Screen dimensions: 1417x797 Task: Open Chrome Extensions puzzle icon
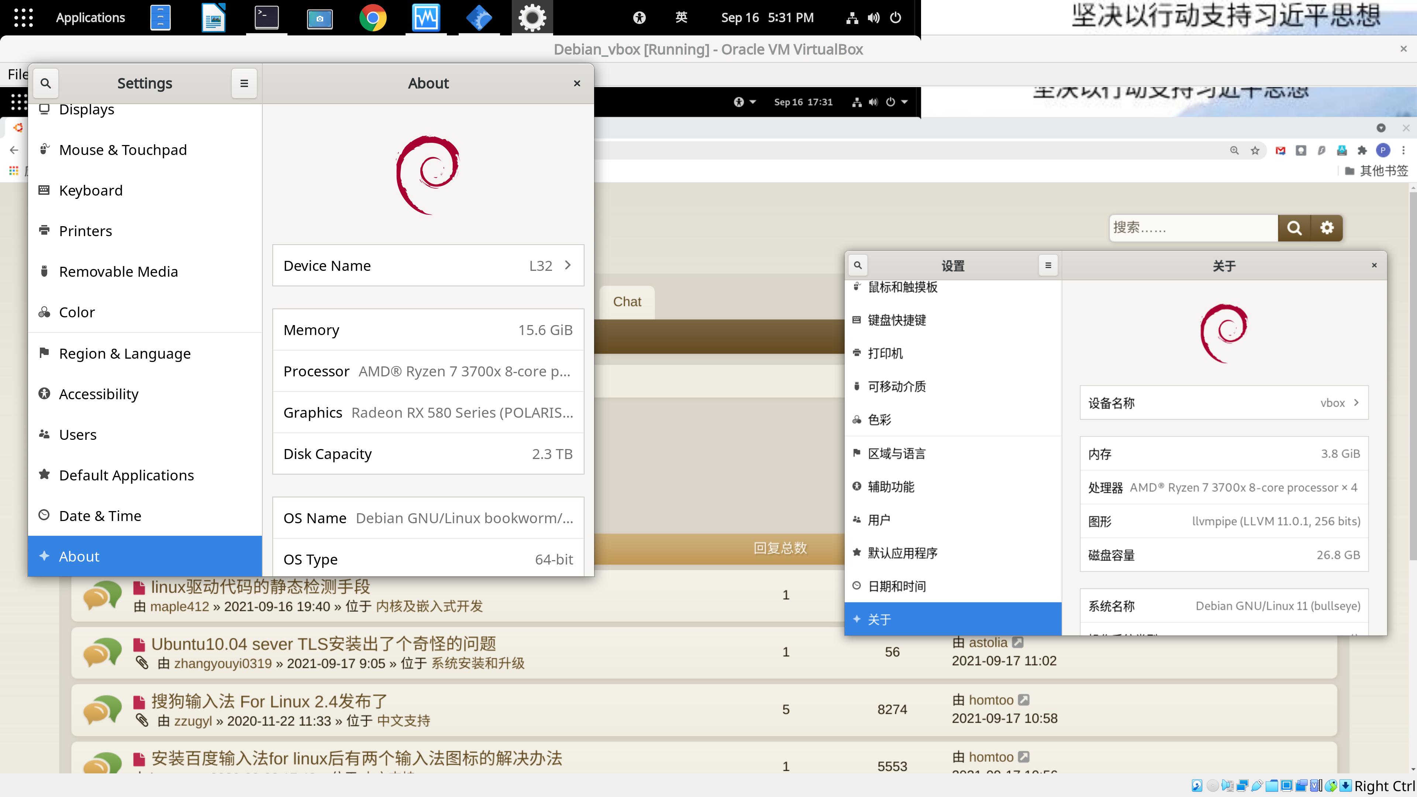(1362, 151)
